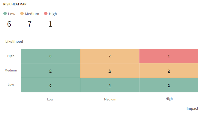The image size is (204, 113).
Task: Open the Low likelihood, High impact count
Action: click(169, 85)
